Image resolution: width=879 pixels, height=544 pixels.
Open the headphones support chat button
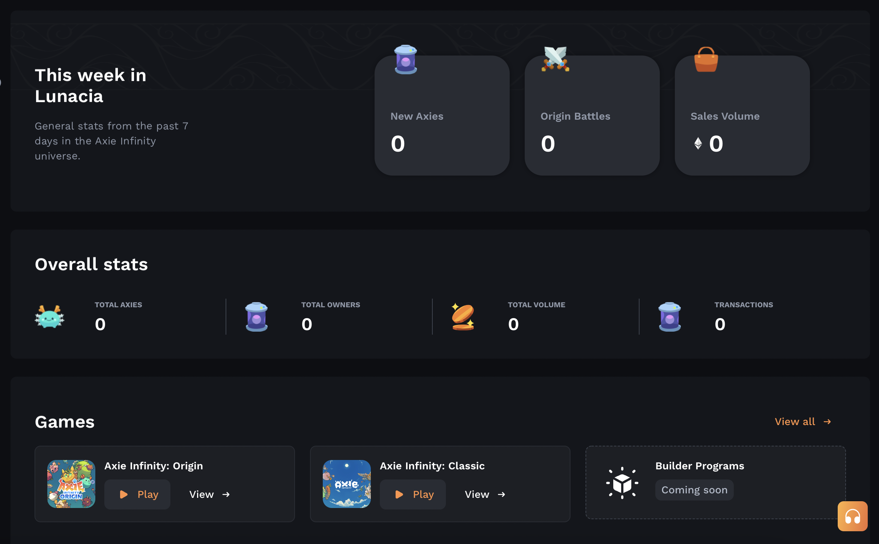pyautogui.click(x=852, y=516)
